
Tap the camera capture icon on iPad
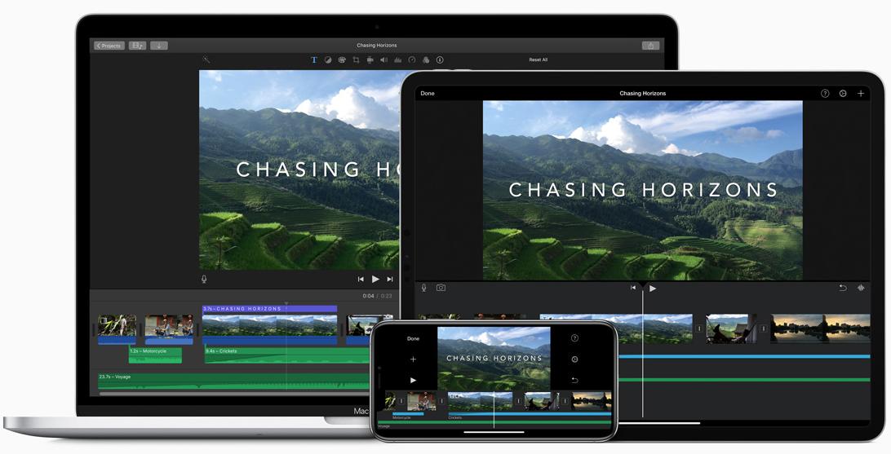(x=441, y=288)
